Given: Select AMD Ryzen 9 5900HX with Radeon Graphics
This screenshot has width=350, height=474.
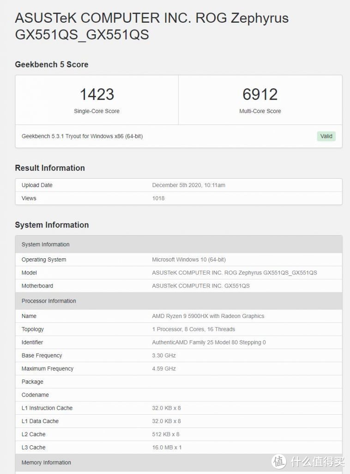Looking at the screenshot, I should coord(208,316).
